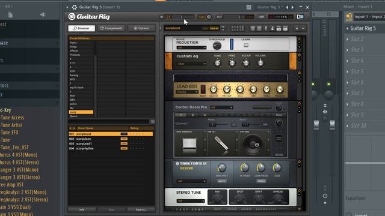The image size is (385, 216).
Task: Select the Songs attribute row
Action: 81,47
